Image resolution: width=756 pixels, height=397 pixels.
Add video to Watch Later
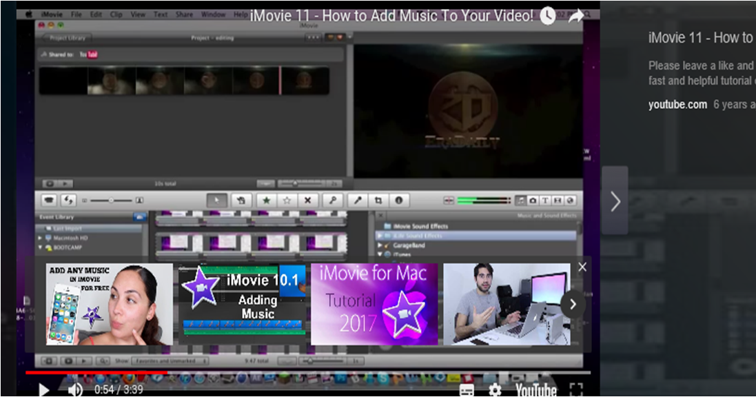point(547,16)
